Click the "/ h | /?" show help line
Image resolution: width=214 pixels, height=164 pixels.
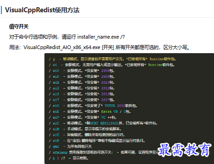(x=68, y=158)
